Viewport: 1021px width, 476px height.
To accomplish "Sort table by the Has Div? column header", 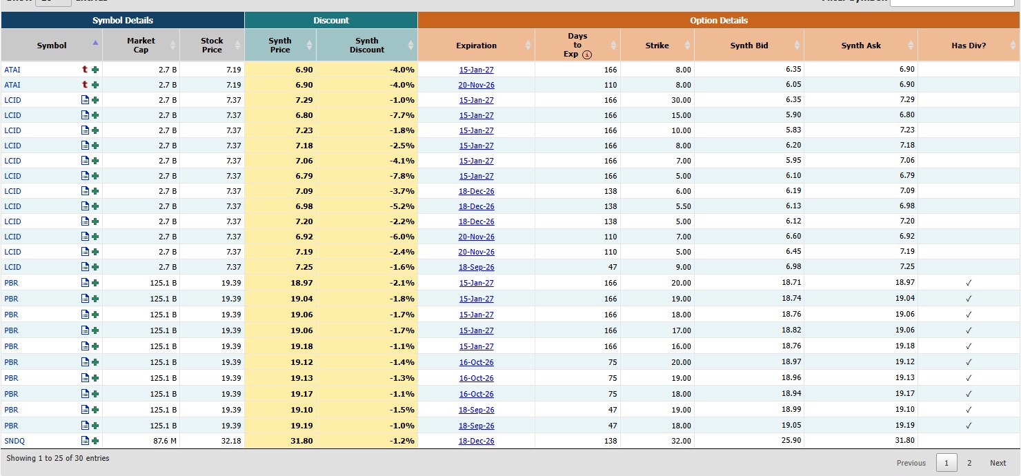I will (969, 46).
